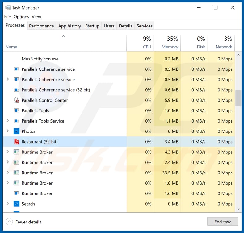244x233 pixels.
Task: Click the Task Manager title bar icon
Action: (x=8, y=8)
